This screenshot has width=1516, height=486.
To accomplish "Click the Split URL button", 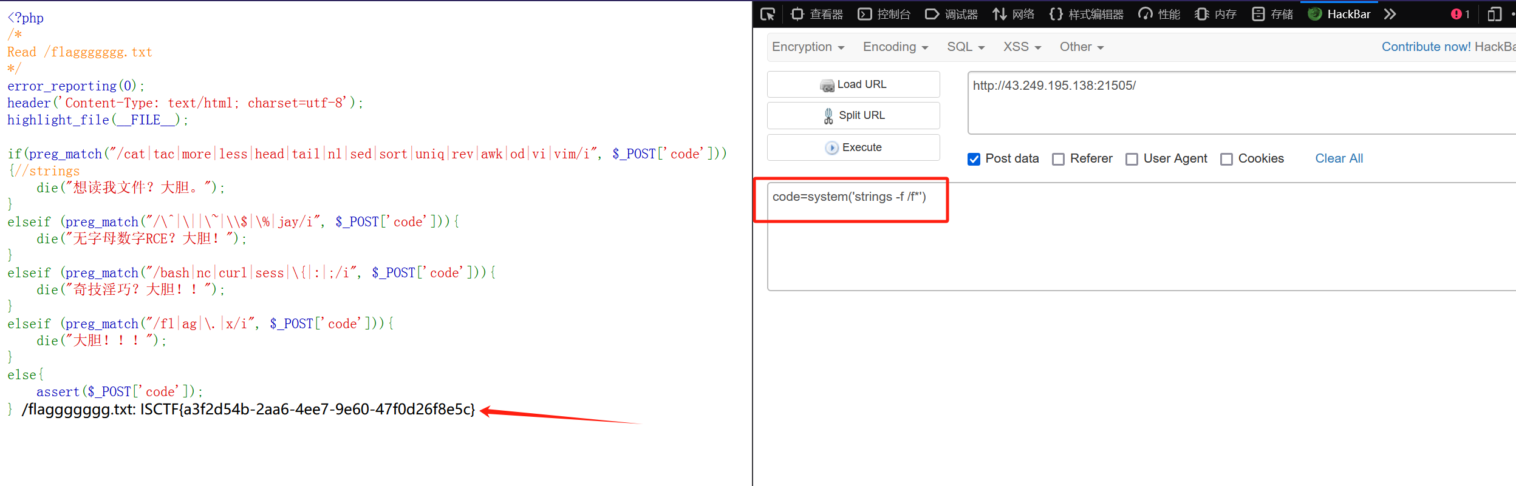I will click(x=853, y=115).
